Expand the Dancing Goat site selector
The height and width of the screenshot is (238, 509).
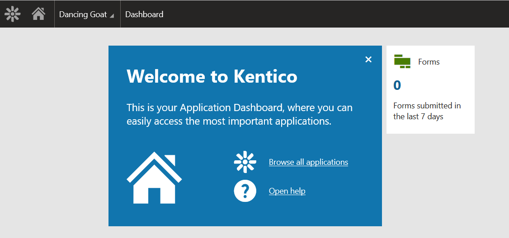[87, 14]
